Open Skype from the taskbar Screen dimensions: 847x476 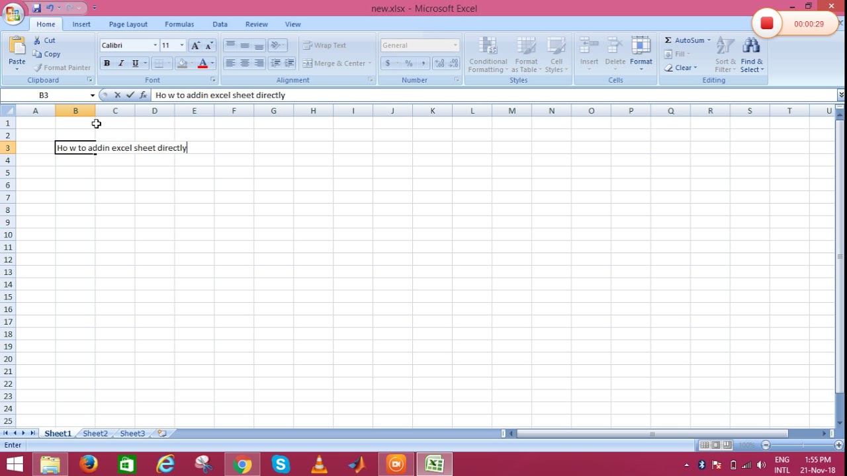[281, 465]
